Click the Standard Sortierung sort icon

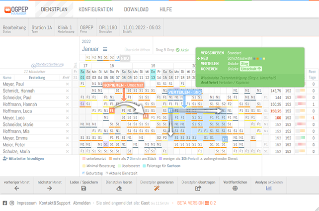[x=33, y=66]
